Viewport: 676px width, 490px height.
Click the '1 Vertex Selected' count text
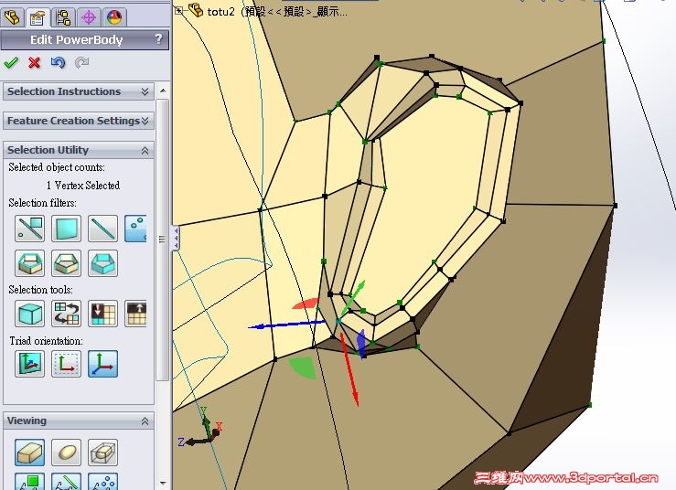tap(83, 186)
